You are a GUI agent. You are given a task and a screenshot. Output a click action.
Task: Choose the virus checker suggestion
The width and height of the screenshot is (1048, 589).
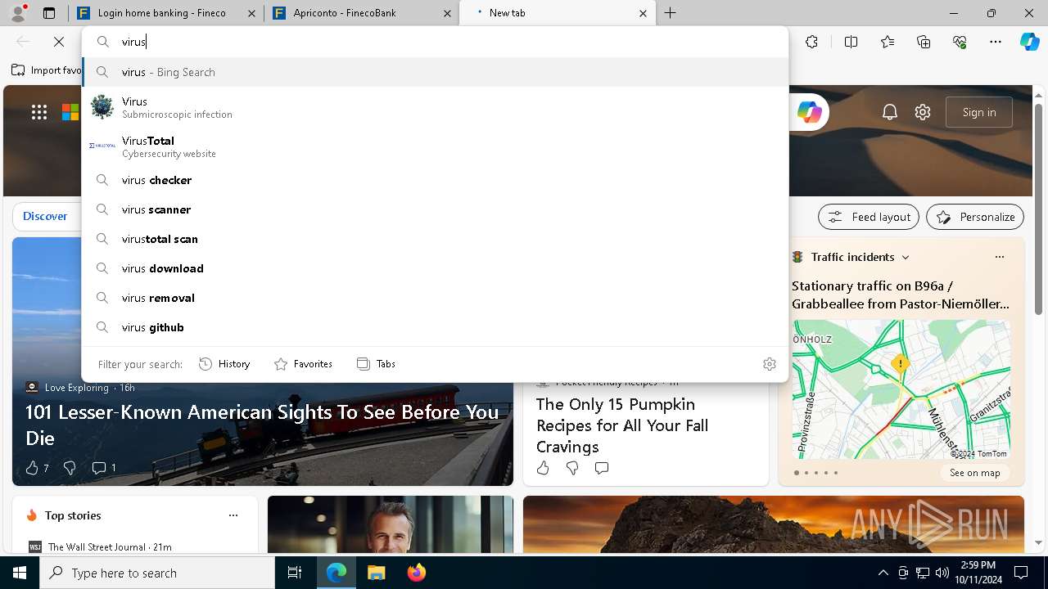tap(435, 180)
